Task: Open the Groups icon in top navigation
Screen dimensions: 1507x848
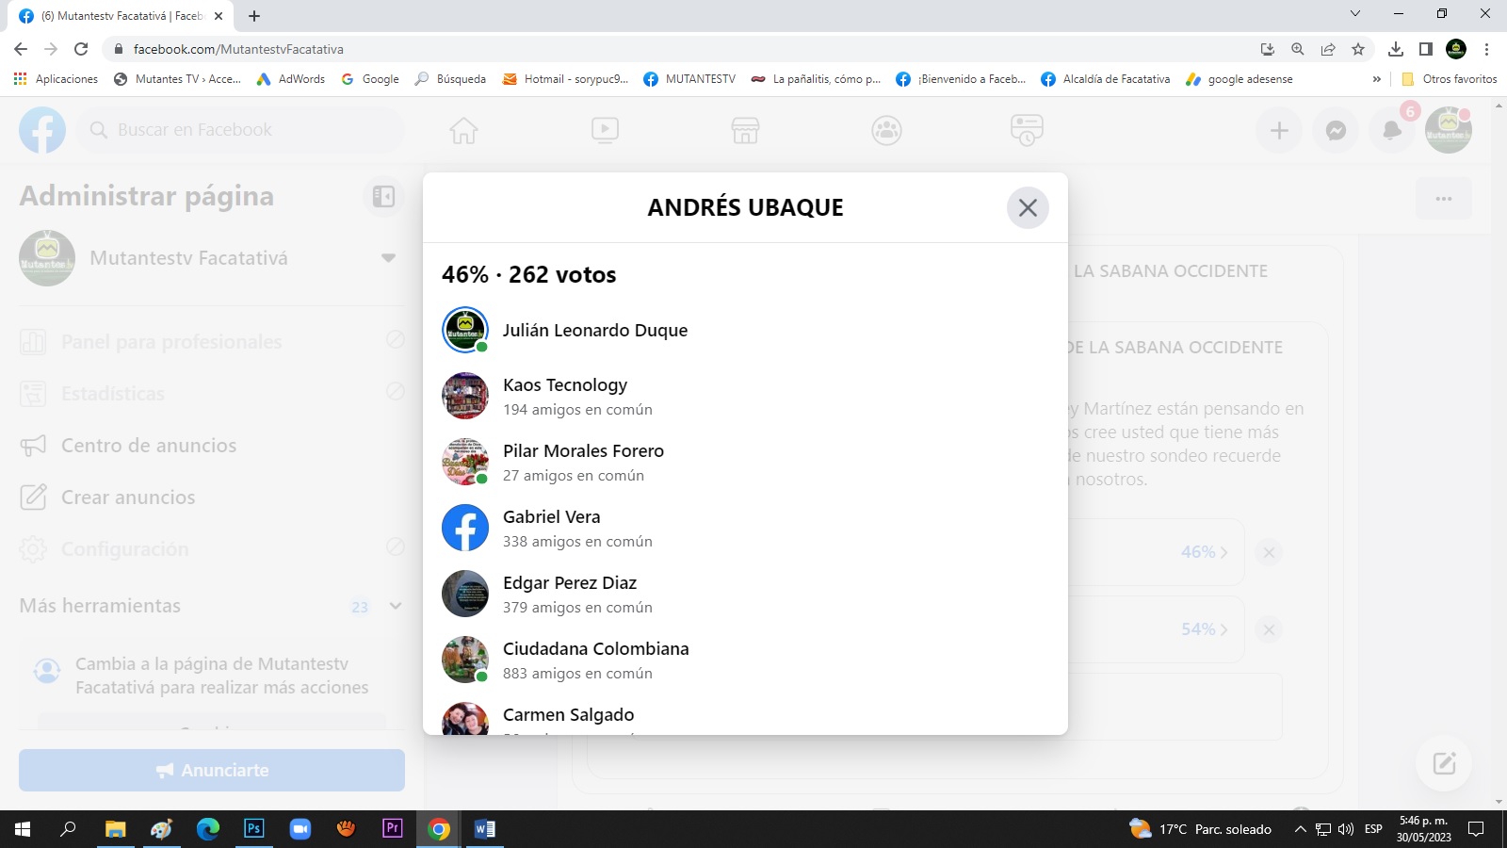Action: (886, 130)
